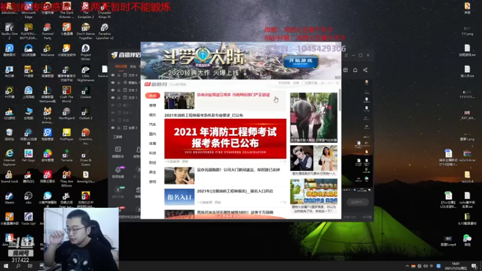Open Windows Start menu
The width and height of the screenshot is (482, 271).
coord(6,266)
